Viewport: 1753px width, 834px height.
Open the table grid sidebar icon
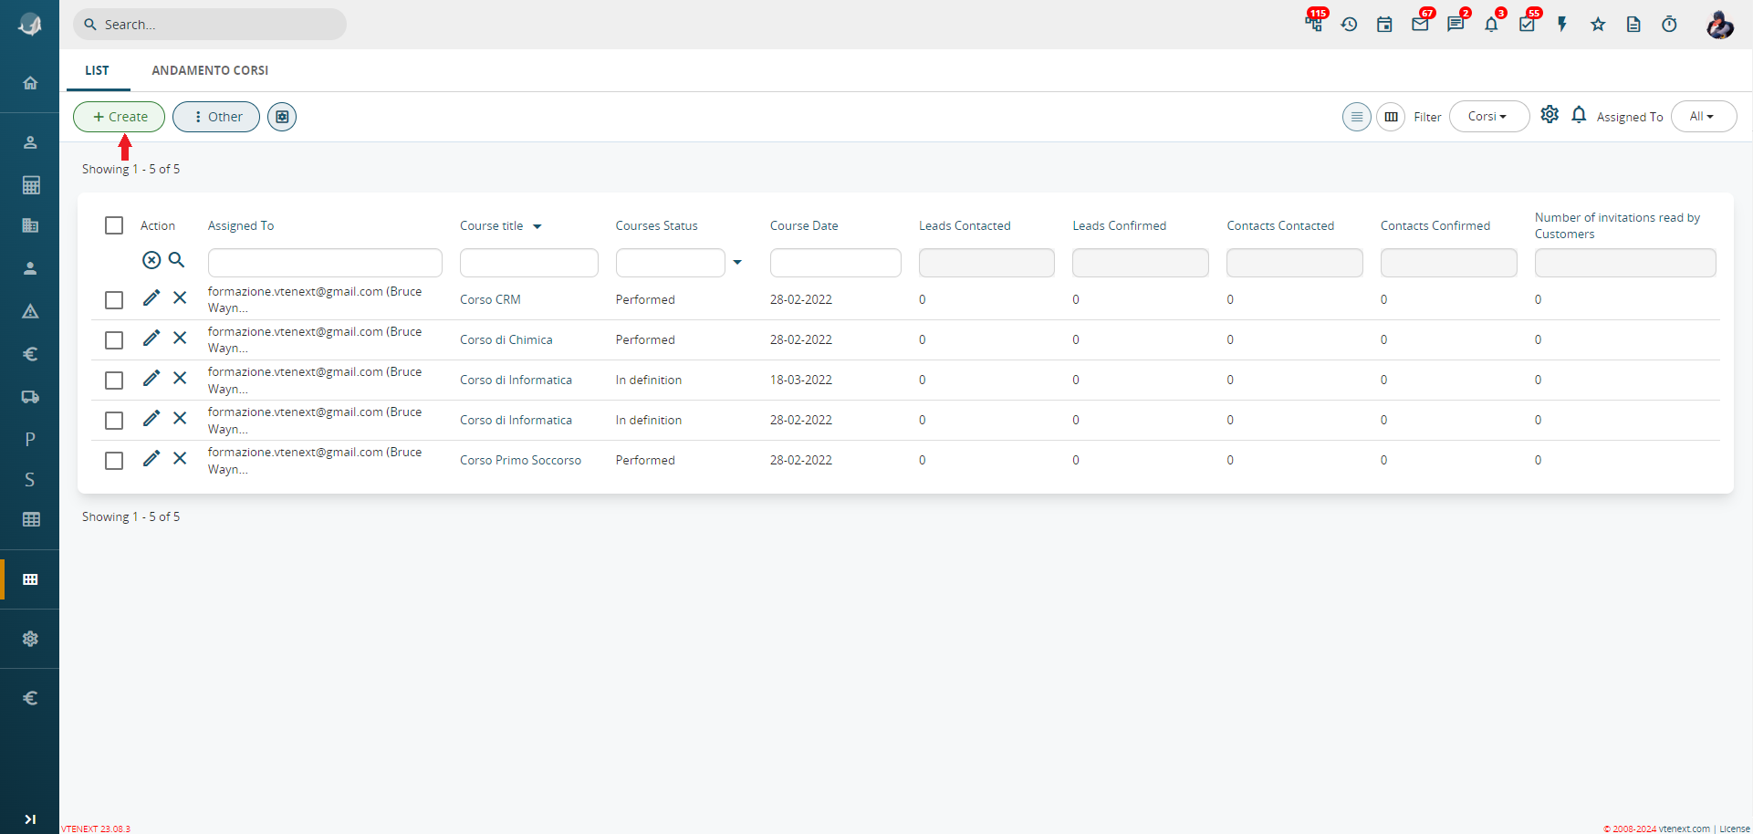coord(30,519)
